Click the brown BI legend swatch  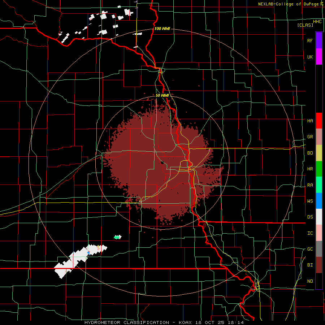[x=319, y=265]
